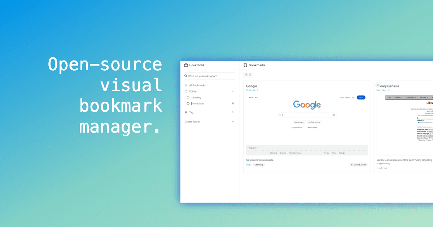Image resolution: width=433 pixels, height=227 pixels.
Task: Click Visit site link under Google
Action: point(252,90)
